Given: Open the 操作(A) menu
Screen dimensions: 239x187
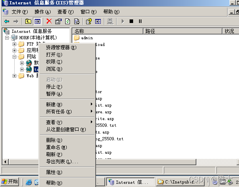Looking at the screenshot, I should [43, 12].
